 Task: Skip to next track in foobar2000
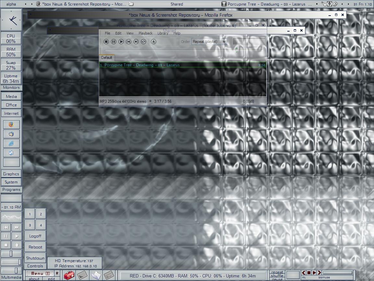pyautogui.click(x=136, y=42)
